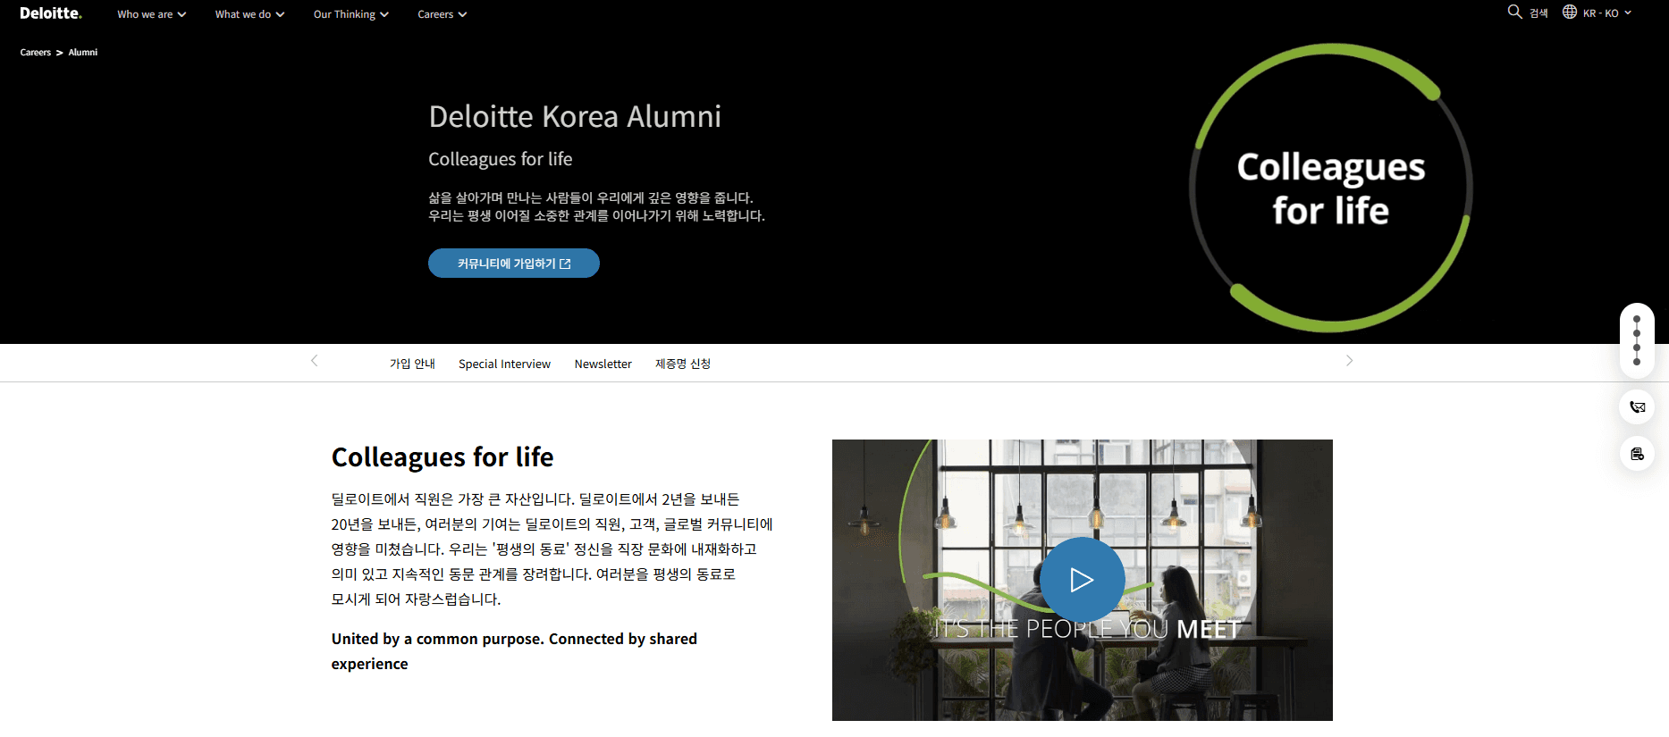This screenshot has width=1669, height=737.
Task: Select the 제증명 신청 tab
Action: (x=683, y=364)
